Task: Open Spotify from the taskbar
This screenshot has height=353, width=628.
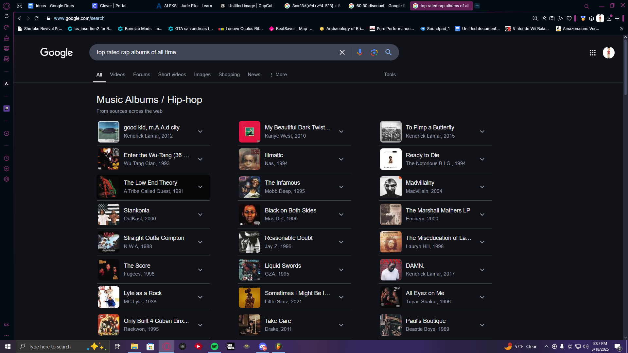Action: (215, 346)
